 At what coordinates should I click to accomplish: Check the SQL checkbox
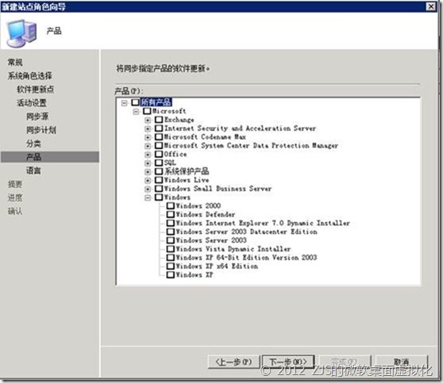tap(159, 163)
